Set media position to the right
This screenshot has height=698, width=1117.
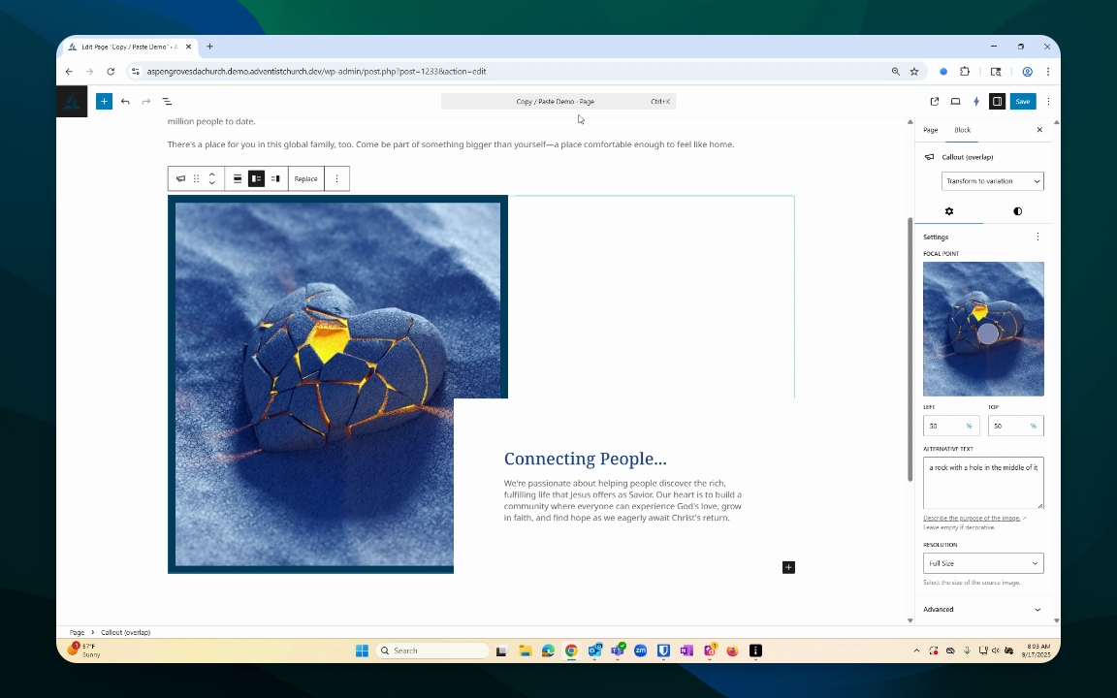[275, 178]
